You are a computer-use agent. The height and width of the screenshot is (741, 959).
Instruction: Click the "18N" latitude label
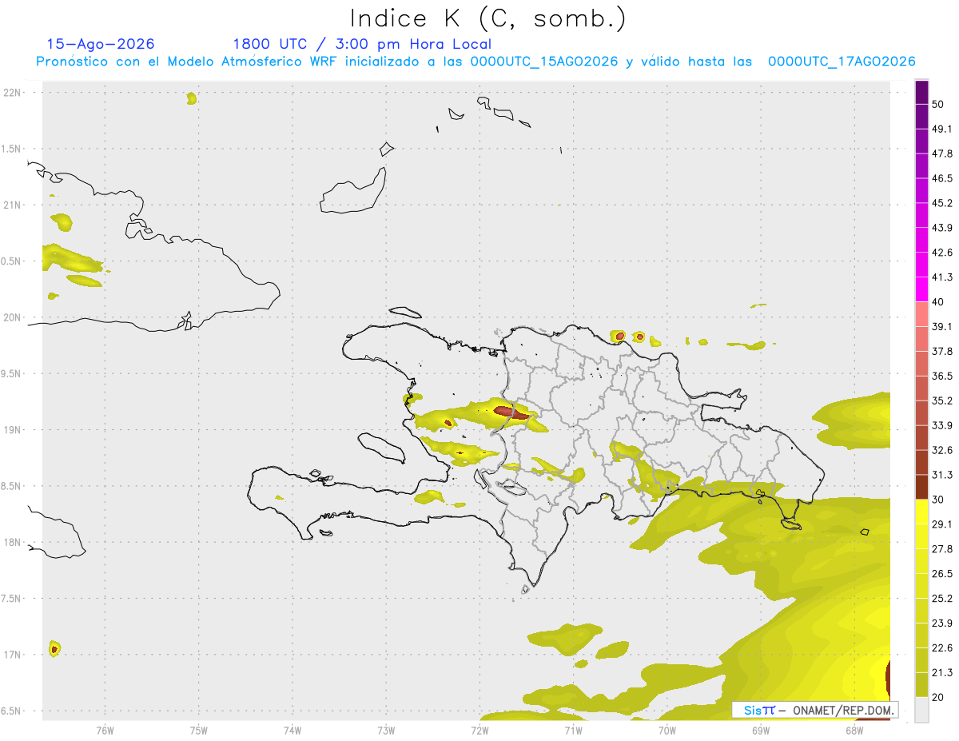[13, 542]
